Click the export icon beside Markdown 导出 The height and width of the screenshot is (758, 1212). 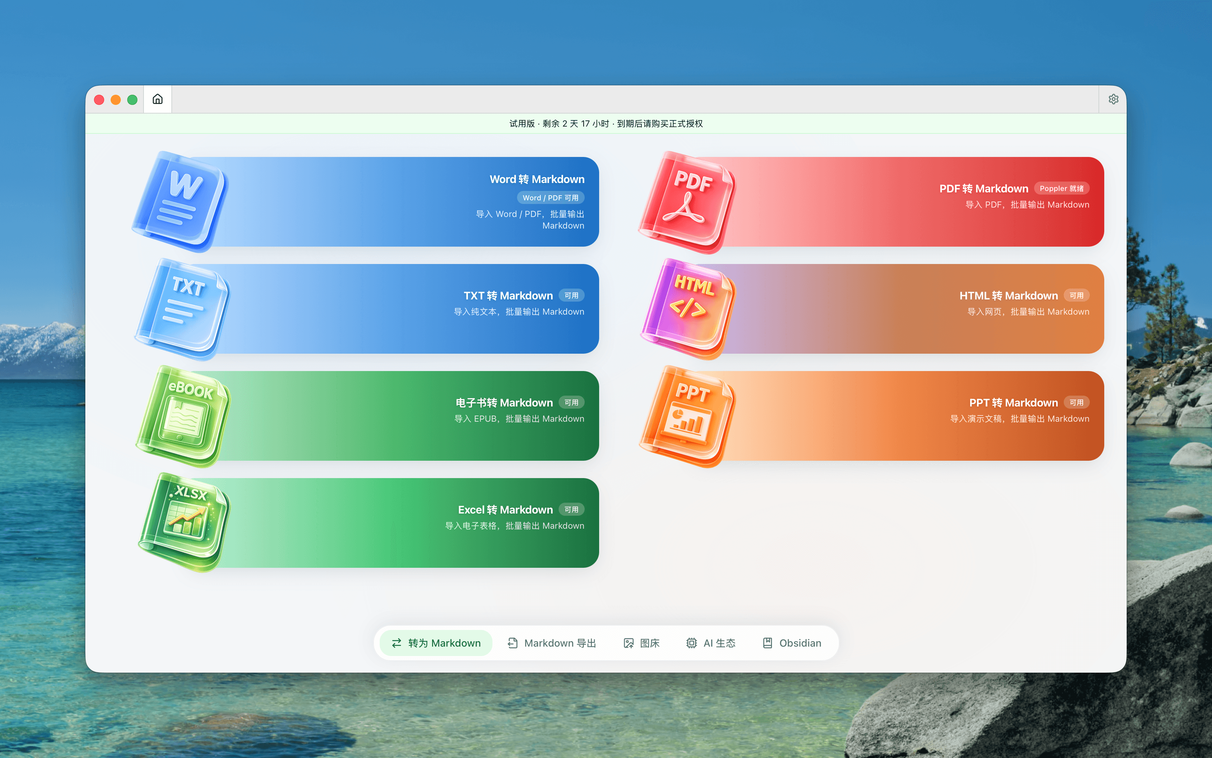512,643
